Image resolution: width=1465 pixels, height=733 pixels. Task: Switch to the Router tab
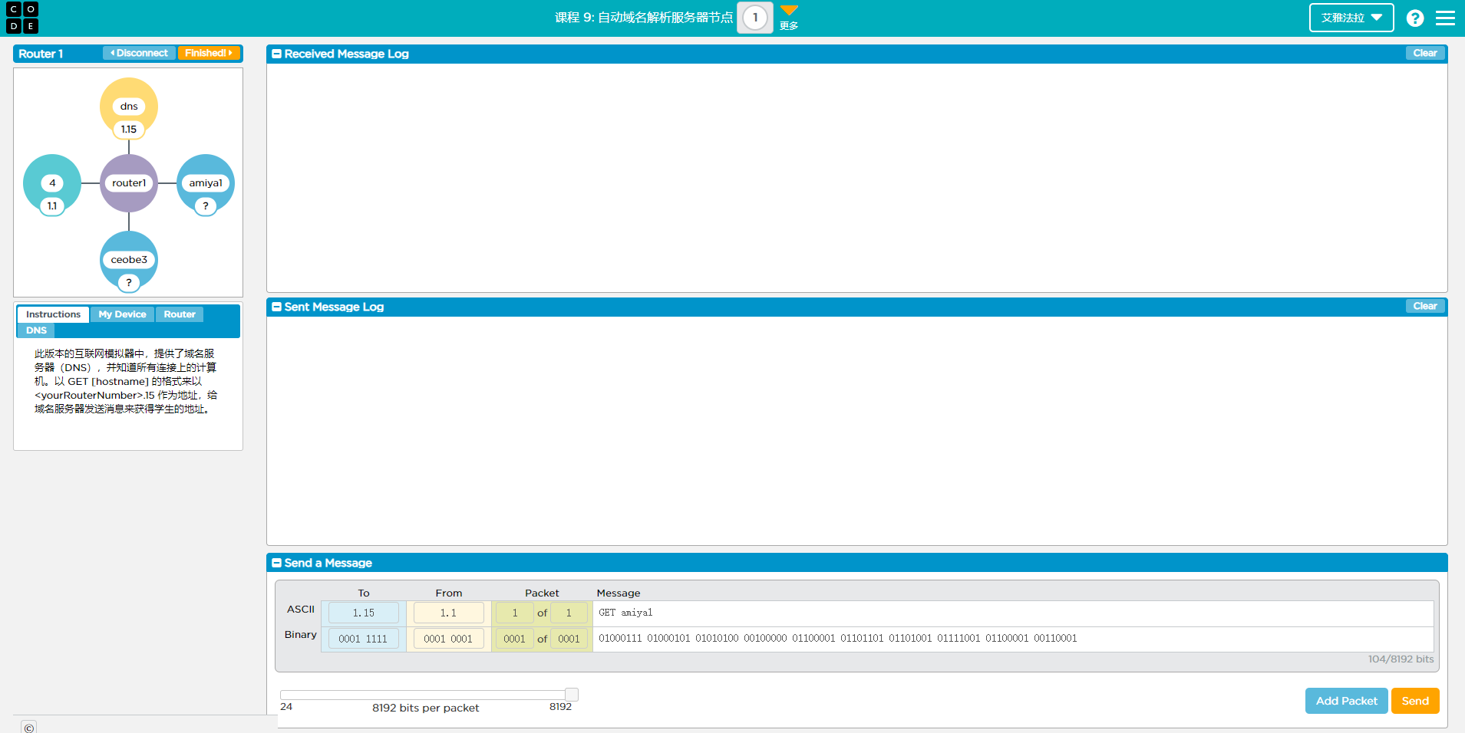180,314
